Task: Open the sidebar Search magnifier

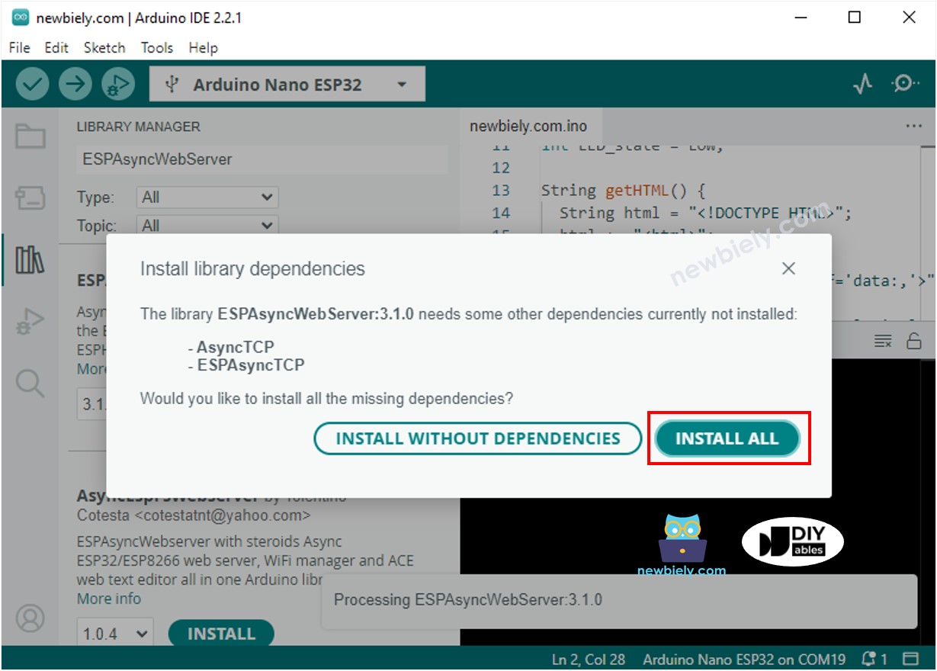Action: 30,383
